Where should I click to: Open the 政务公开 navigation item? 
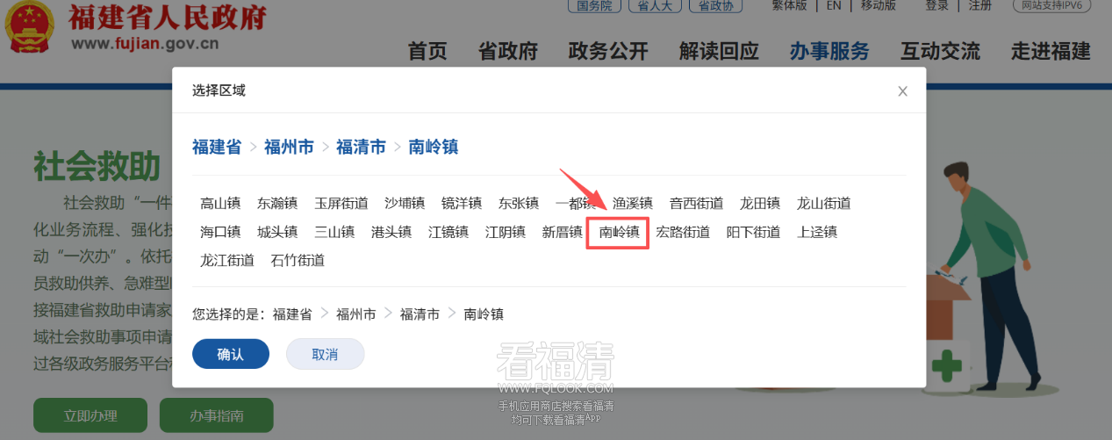pos(608,51)
